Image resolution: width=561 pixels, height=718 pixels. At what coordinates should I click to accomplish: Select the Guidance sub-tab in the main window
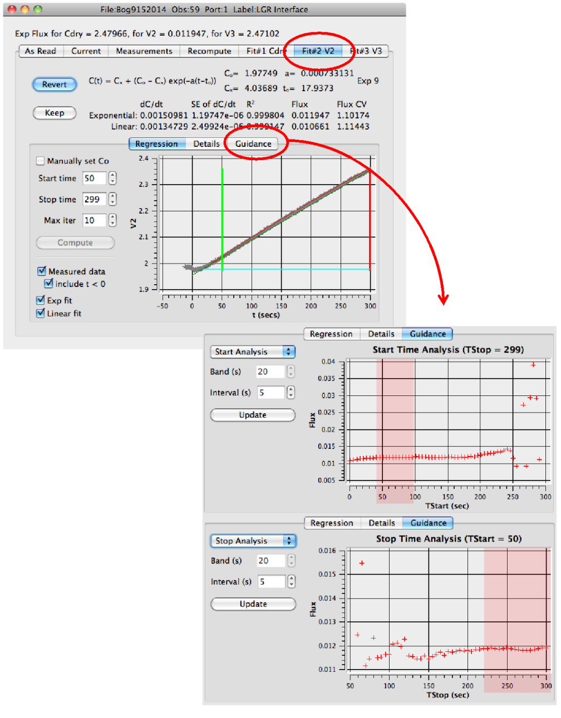(x=253, y=143)
